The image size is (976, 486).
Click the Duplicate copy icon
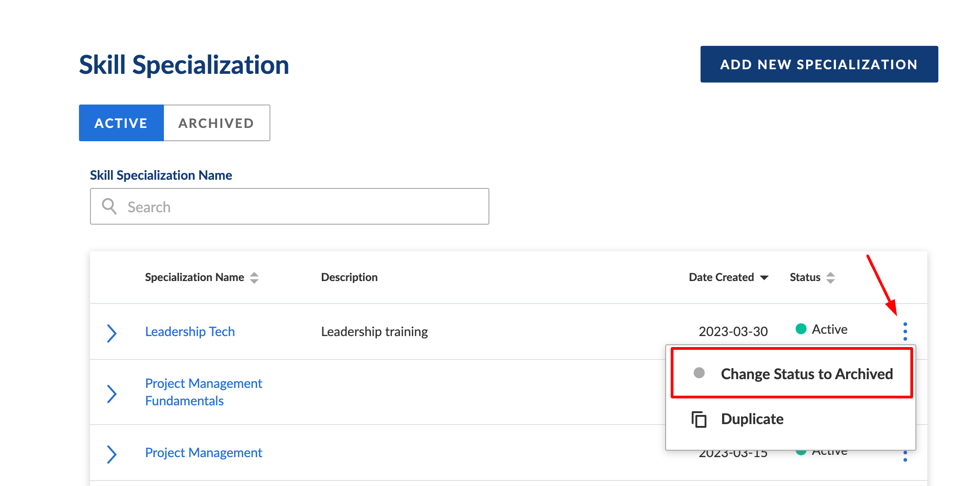[x=699, y=419]
